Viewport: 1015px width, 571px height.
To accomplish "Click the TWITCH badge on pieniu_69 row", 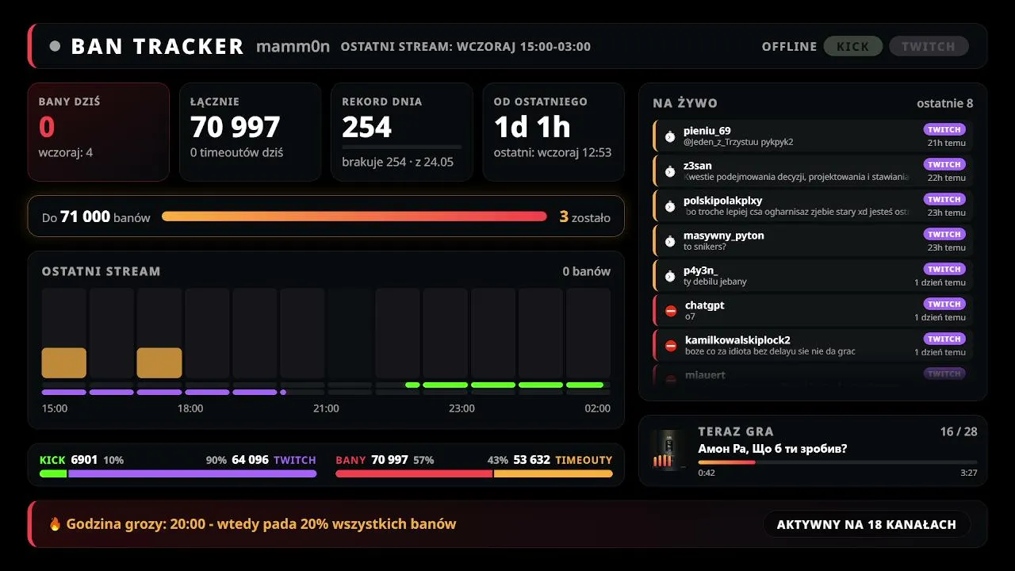I will coord(944,129).
